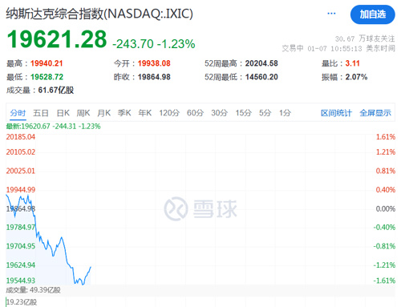The height and width of the screenshot is (307, 401).
Task: Click the percentage axis label -1.21%
Action: click(x=384, y=265)
